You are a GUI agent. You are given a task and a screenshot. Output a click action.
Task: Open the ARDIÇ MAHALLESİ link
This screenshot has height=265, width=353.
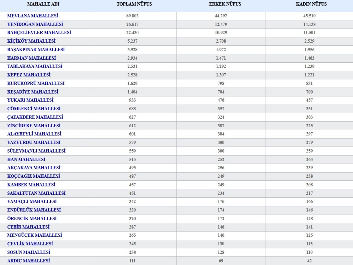[x=29, y=261]
